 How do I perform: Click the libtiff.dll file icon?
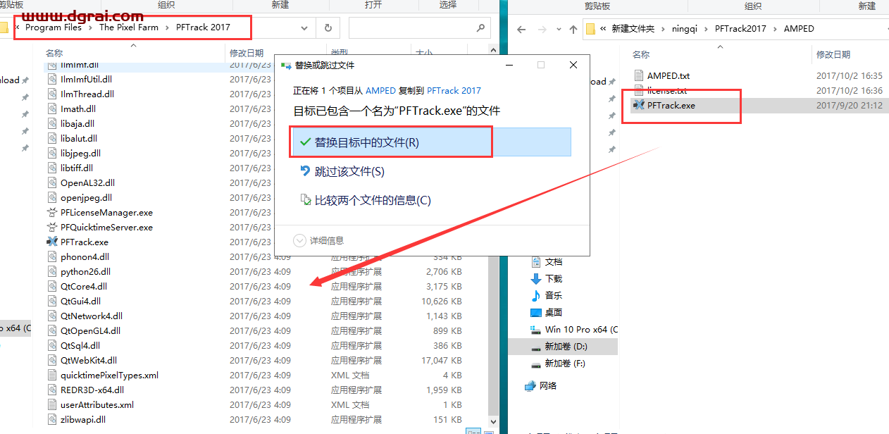pos(52,168)
